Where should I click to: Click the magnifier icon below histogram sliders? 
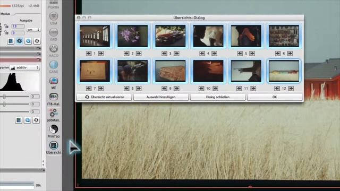point(27,120)
